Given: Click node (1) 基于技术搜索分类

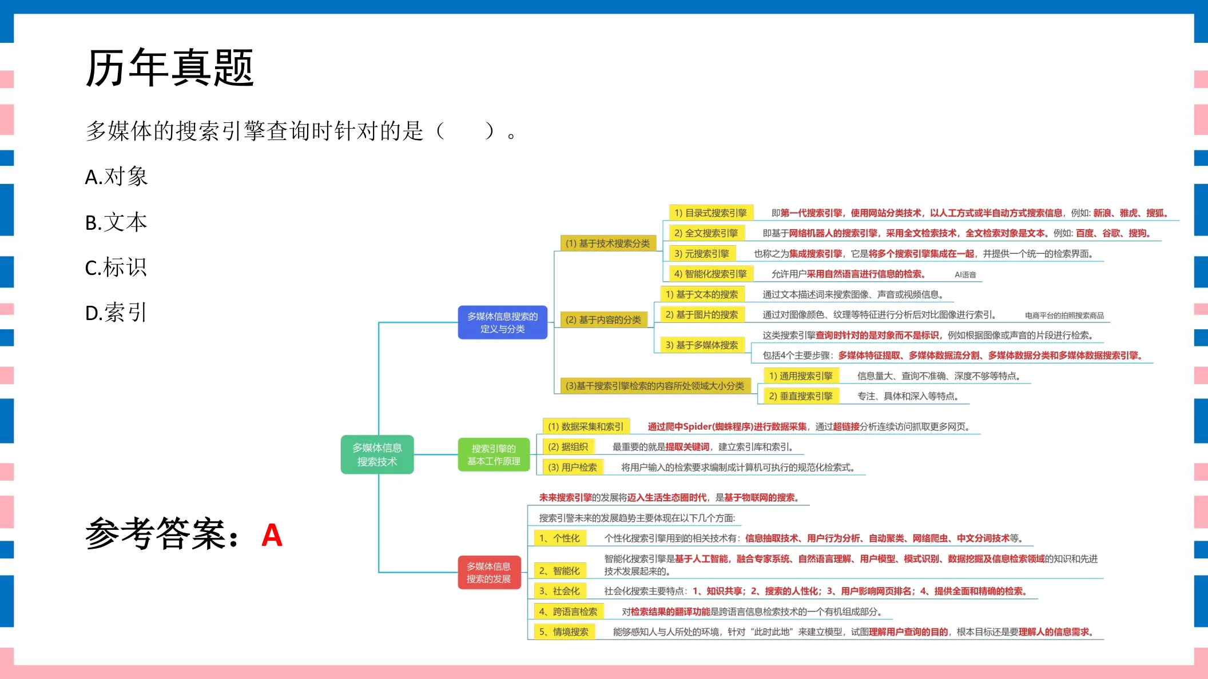Looking at the screenshot, I should pyautogui.click(x=607, y=243).
